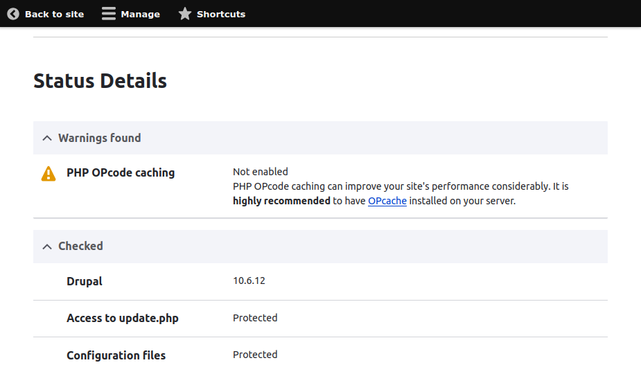This screenshot has width=641, height=374.
Task: Click the Drupal row label
Action: [85, 281]
